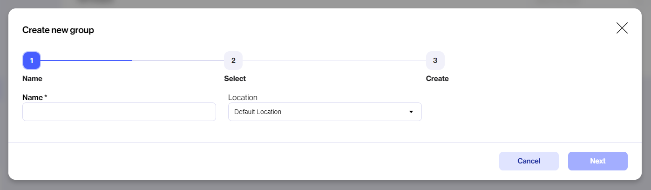Screen dimensions: 651x190
Task: Click the Name step label under step 1
Action: 32,79
